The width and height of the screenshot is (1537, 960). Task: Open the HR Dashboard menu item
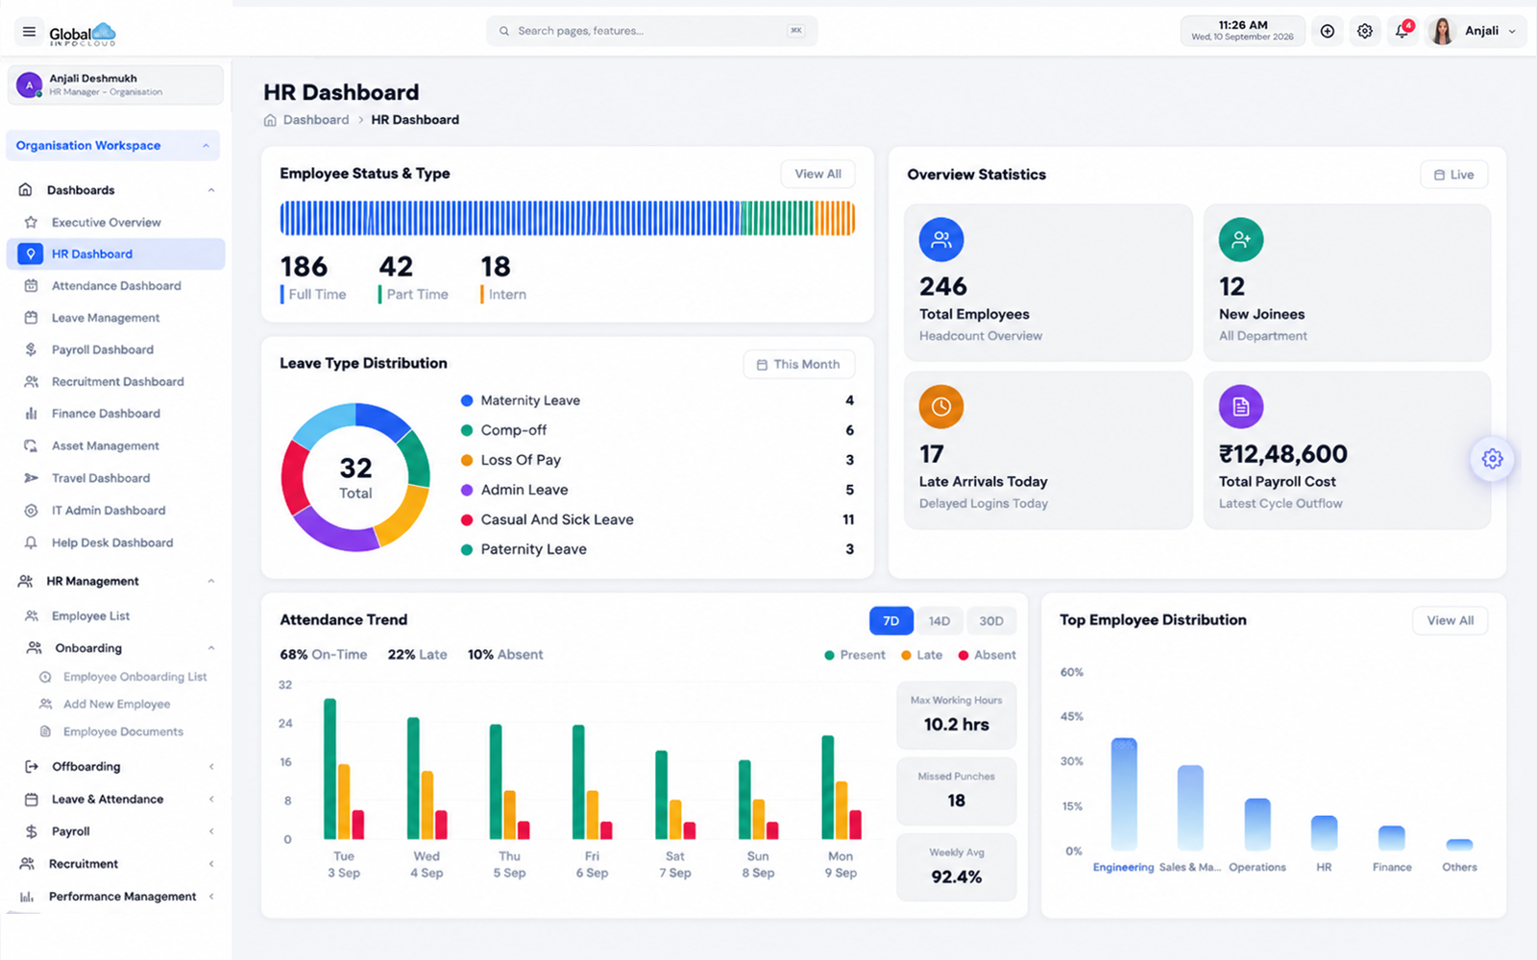coord(115,254)
